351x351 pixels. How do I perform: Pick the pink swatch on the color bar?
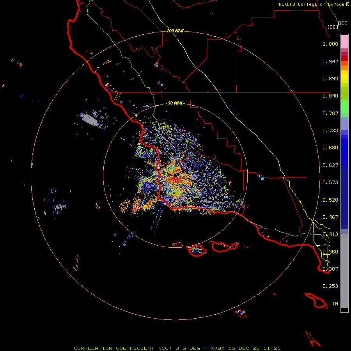[344, 42]
